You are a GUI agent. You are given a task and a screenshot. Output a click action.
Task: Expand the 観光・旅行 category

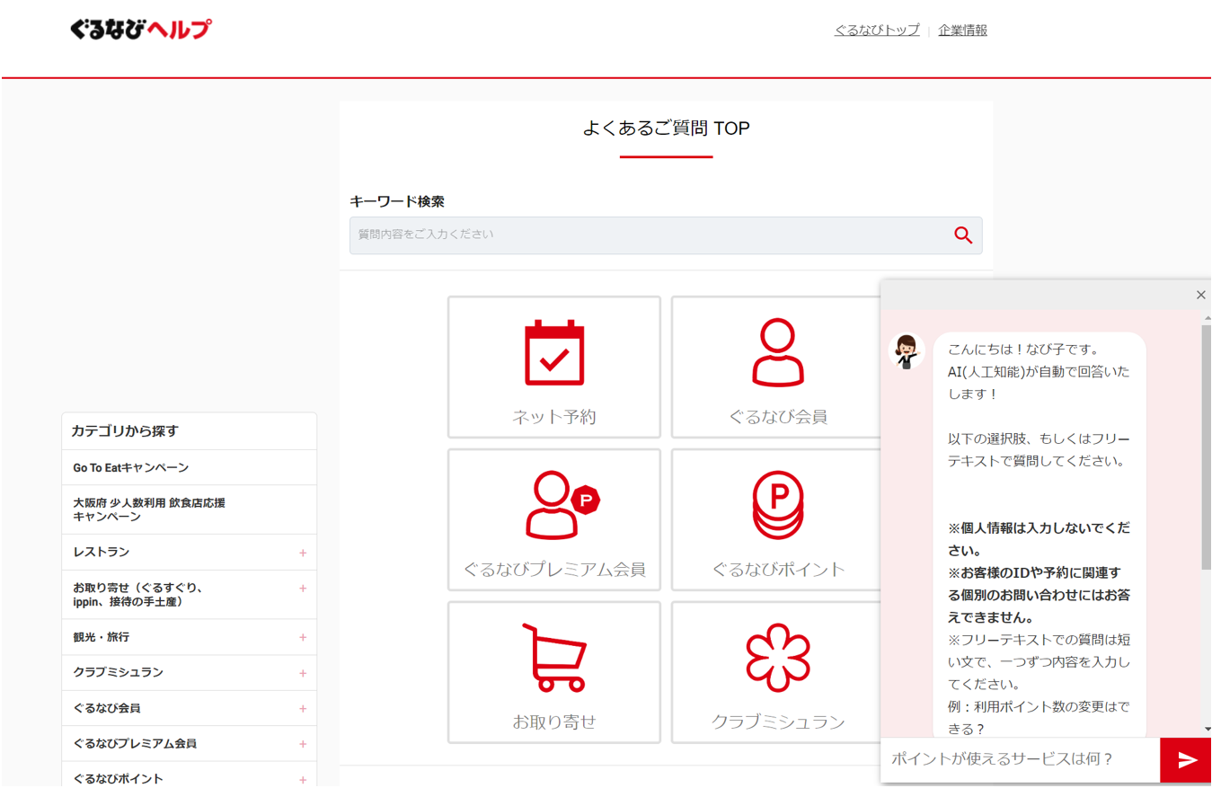[x=303, y=637]
